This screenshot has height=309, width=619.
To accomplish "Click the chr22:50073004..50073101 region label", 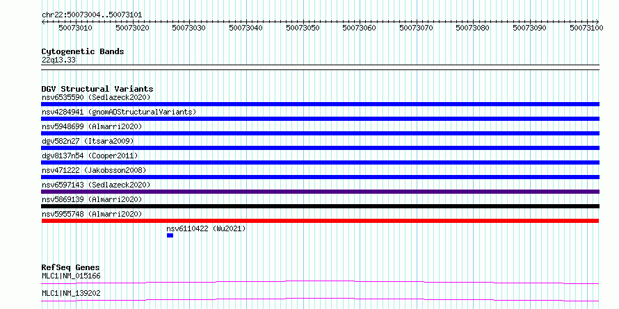I will click(92, 15).
